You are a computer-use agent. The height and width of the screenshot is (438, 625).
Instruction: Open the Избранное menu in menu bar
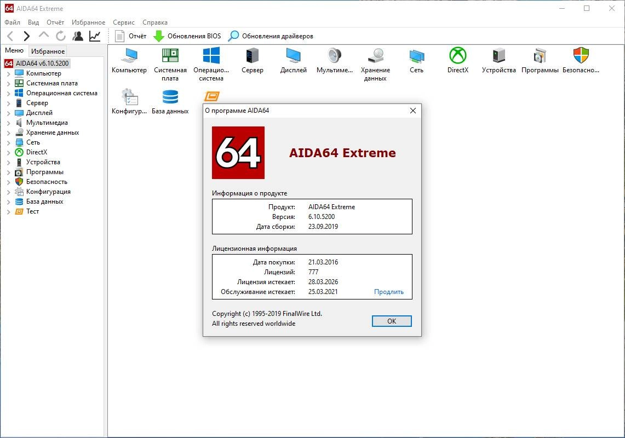click(89, 22)
